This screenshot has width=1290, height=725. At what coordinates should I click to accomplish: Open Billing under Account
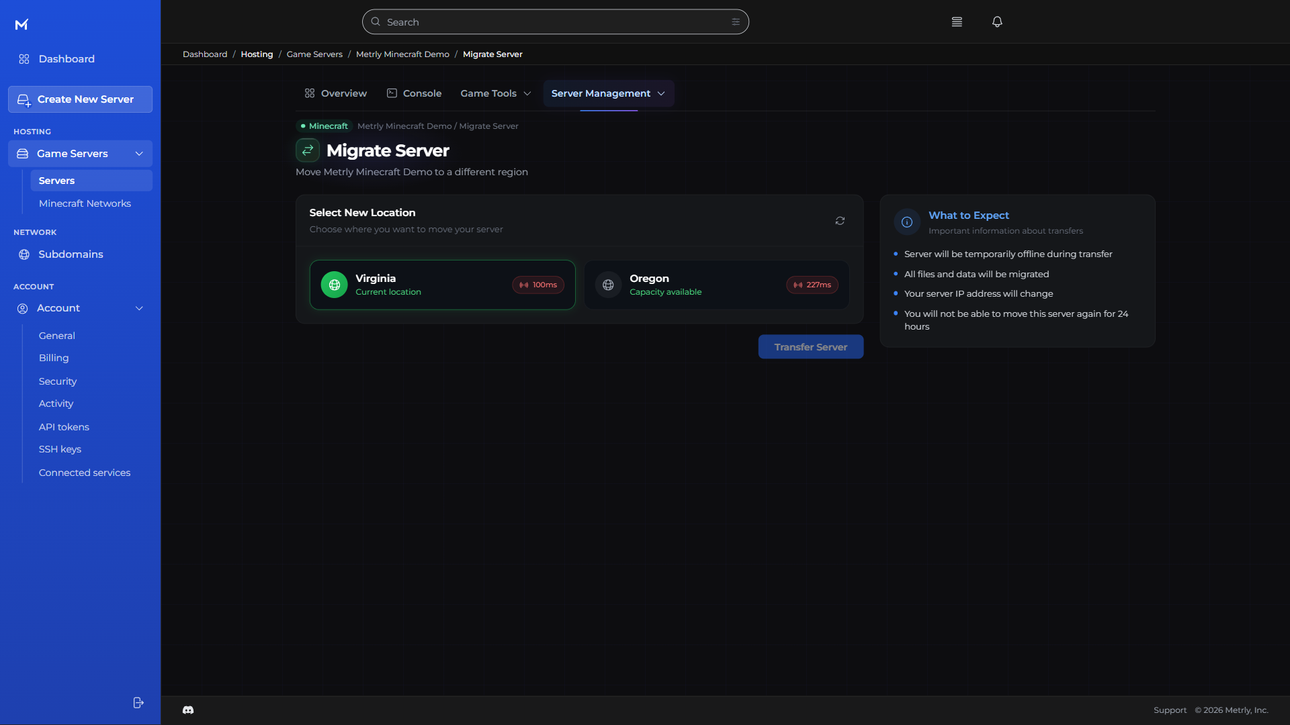point(54,358)
